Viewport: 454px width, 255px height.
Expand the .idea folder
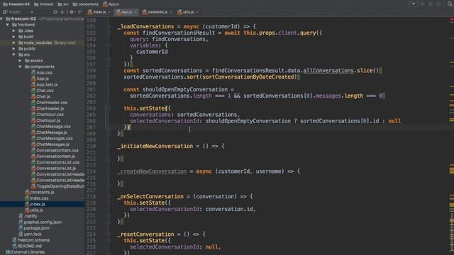click(13, 30)
